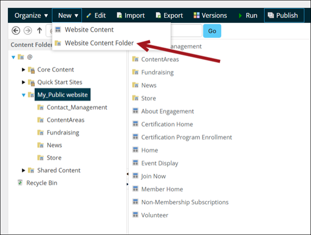The height and width of the screenshot is (235, 311).
Task: Open the Versions toolbar item
Action: click(210, 16)
